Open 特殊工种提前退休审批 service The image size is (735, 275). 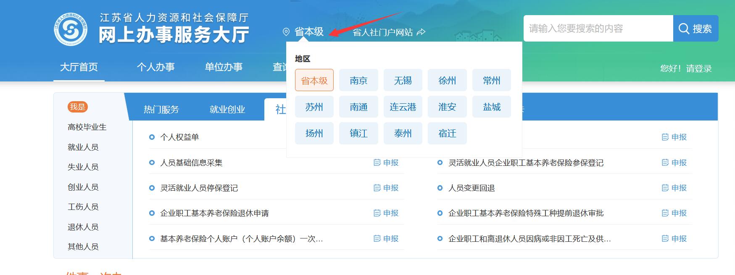tap(526, 213)
